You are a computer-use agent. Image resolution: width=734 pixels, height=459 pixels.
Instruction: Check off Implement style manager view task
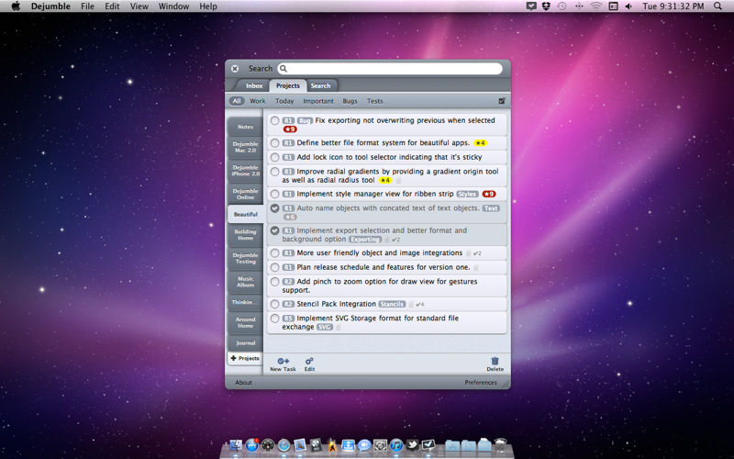pos(275,194)
